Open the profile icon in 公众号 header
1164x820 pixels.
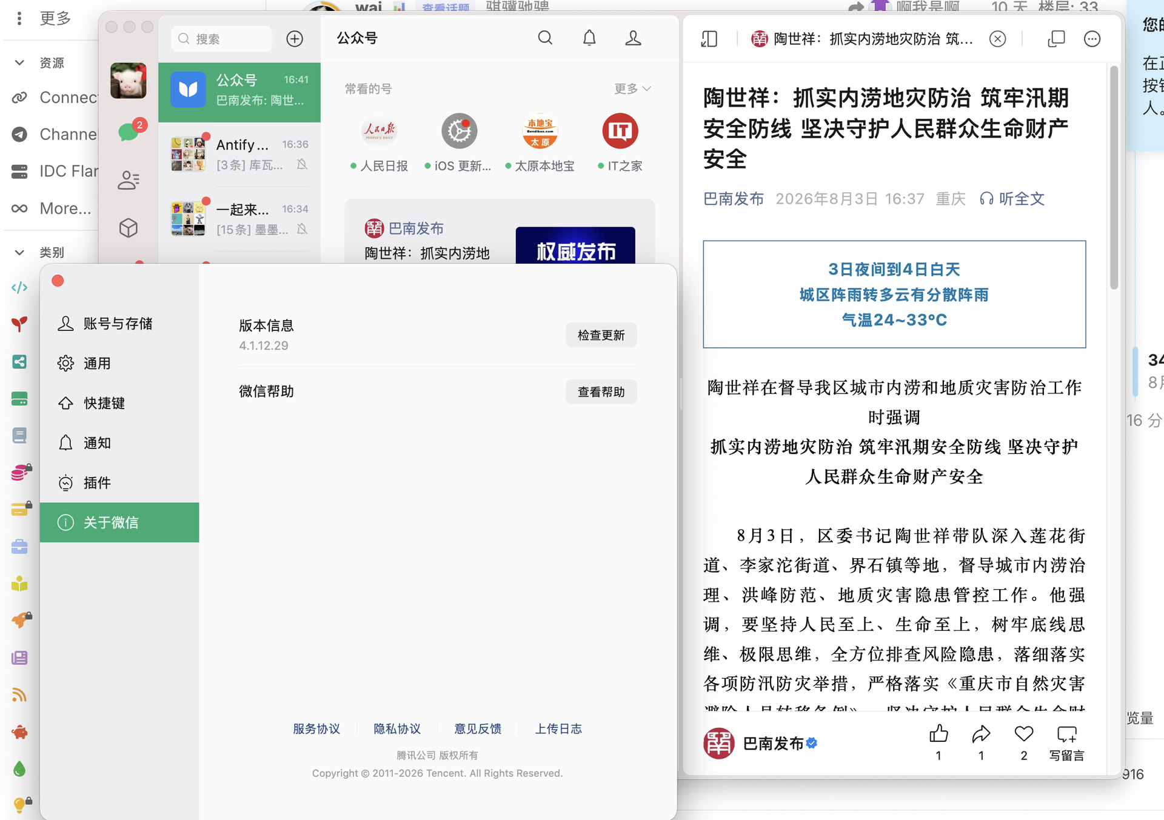pyautogui.click(x=633, y=38)
